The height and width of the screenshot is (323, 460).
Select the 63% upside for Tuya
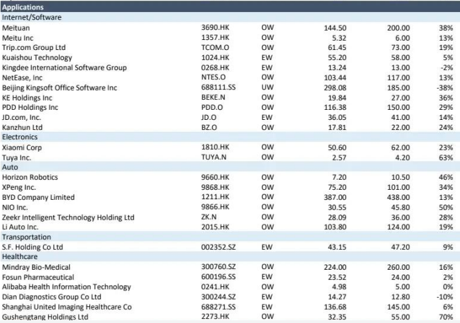pos(446,158)
